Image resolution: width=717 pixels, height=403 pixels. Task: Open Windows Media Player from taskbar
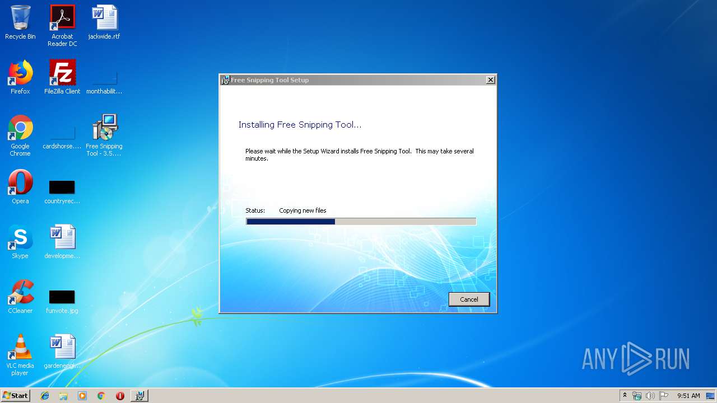point(82,396)
